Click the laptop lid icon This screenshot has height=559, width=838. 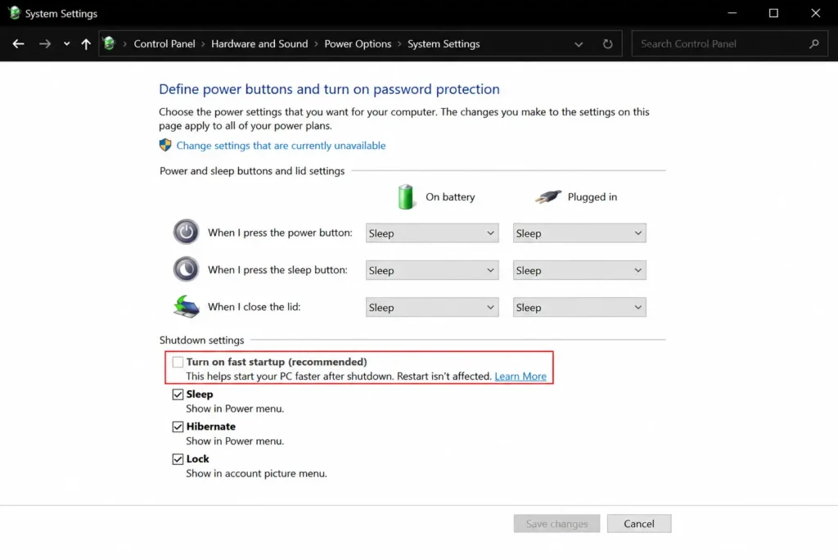(186, 307)
